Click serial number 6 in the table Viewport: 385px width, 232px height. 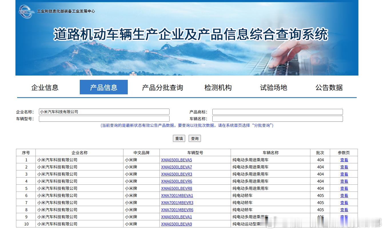tap(26, 196)
